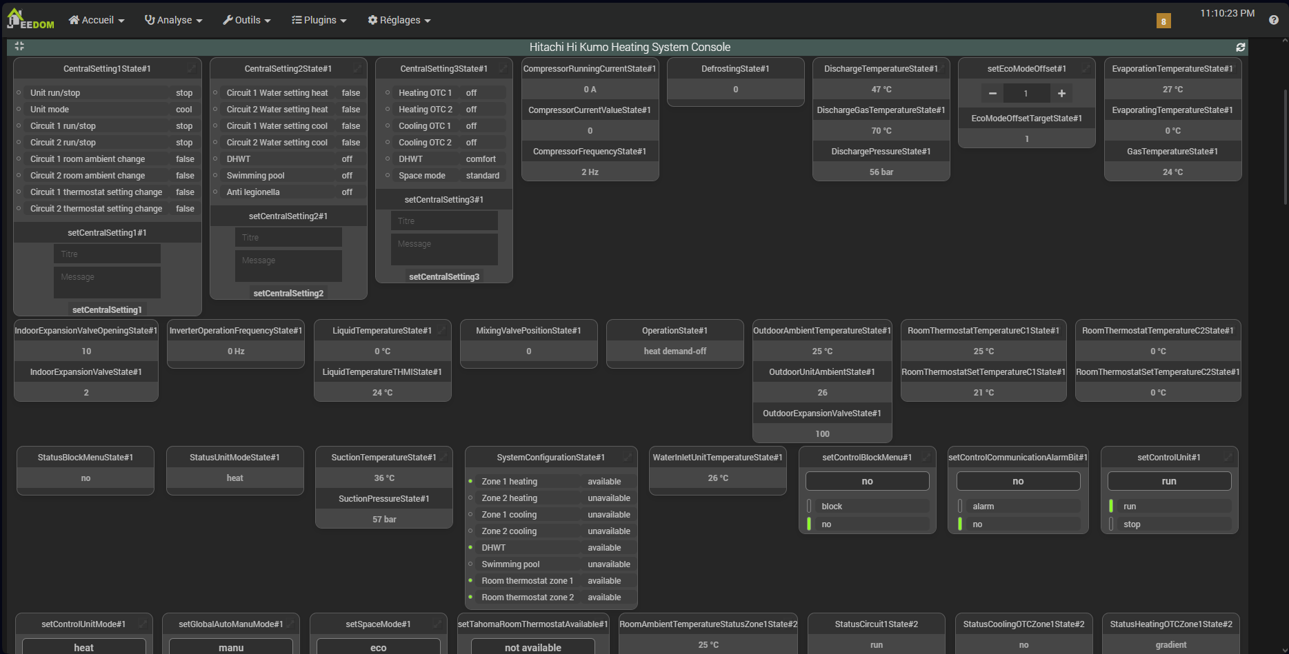Image resolution: width=1289 pixels, height=654 pixels.
Task: Click the 'Unit run/stop' row
Action: pyautogui.click(x=107, y=92)
